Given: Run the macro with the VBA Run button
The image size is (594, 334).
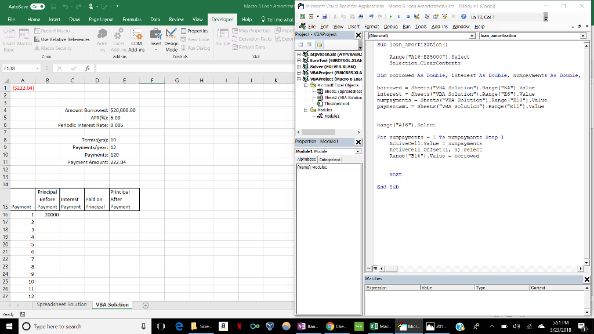Looking at the screenshot, I should coord(389,16).
